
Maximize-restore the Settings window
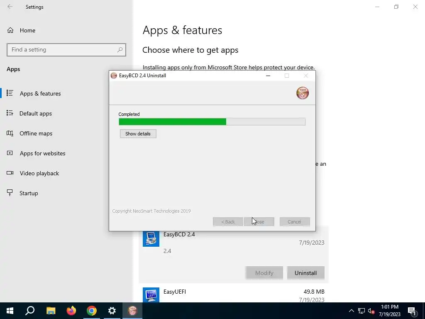tap(396, 7)
